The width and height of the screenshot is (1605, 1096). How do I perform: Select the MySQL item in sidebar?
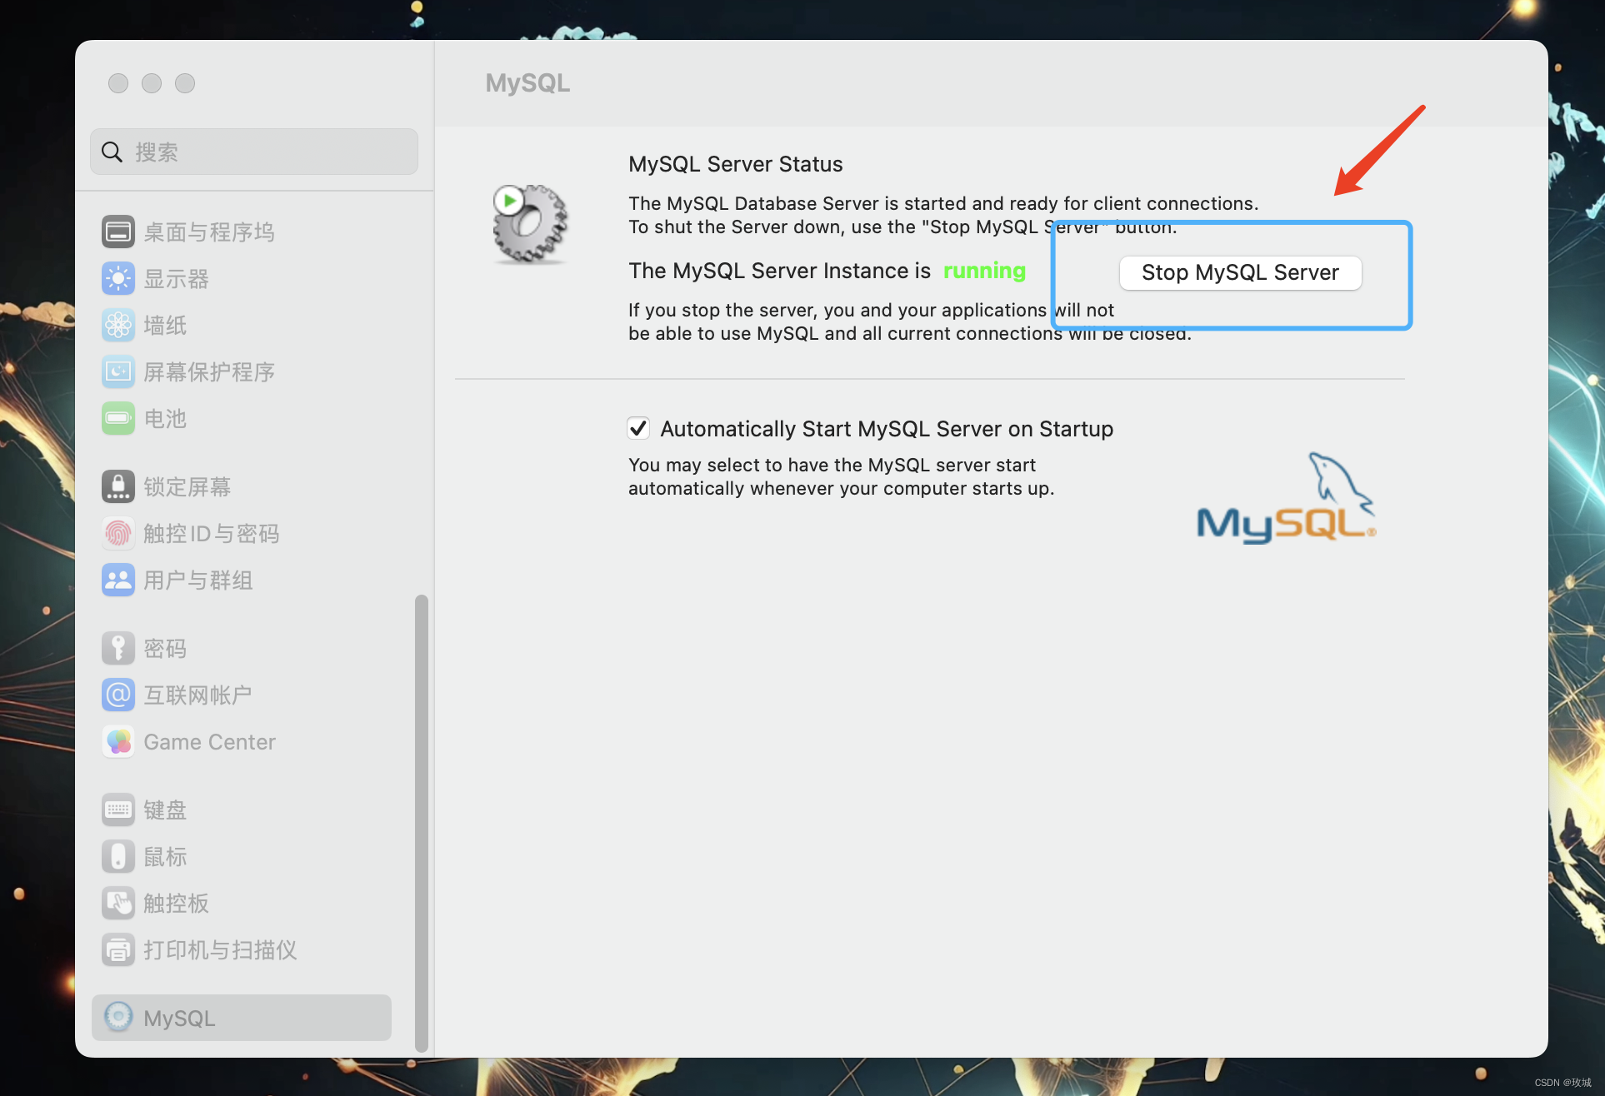241,1018
